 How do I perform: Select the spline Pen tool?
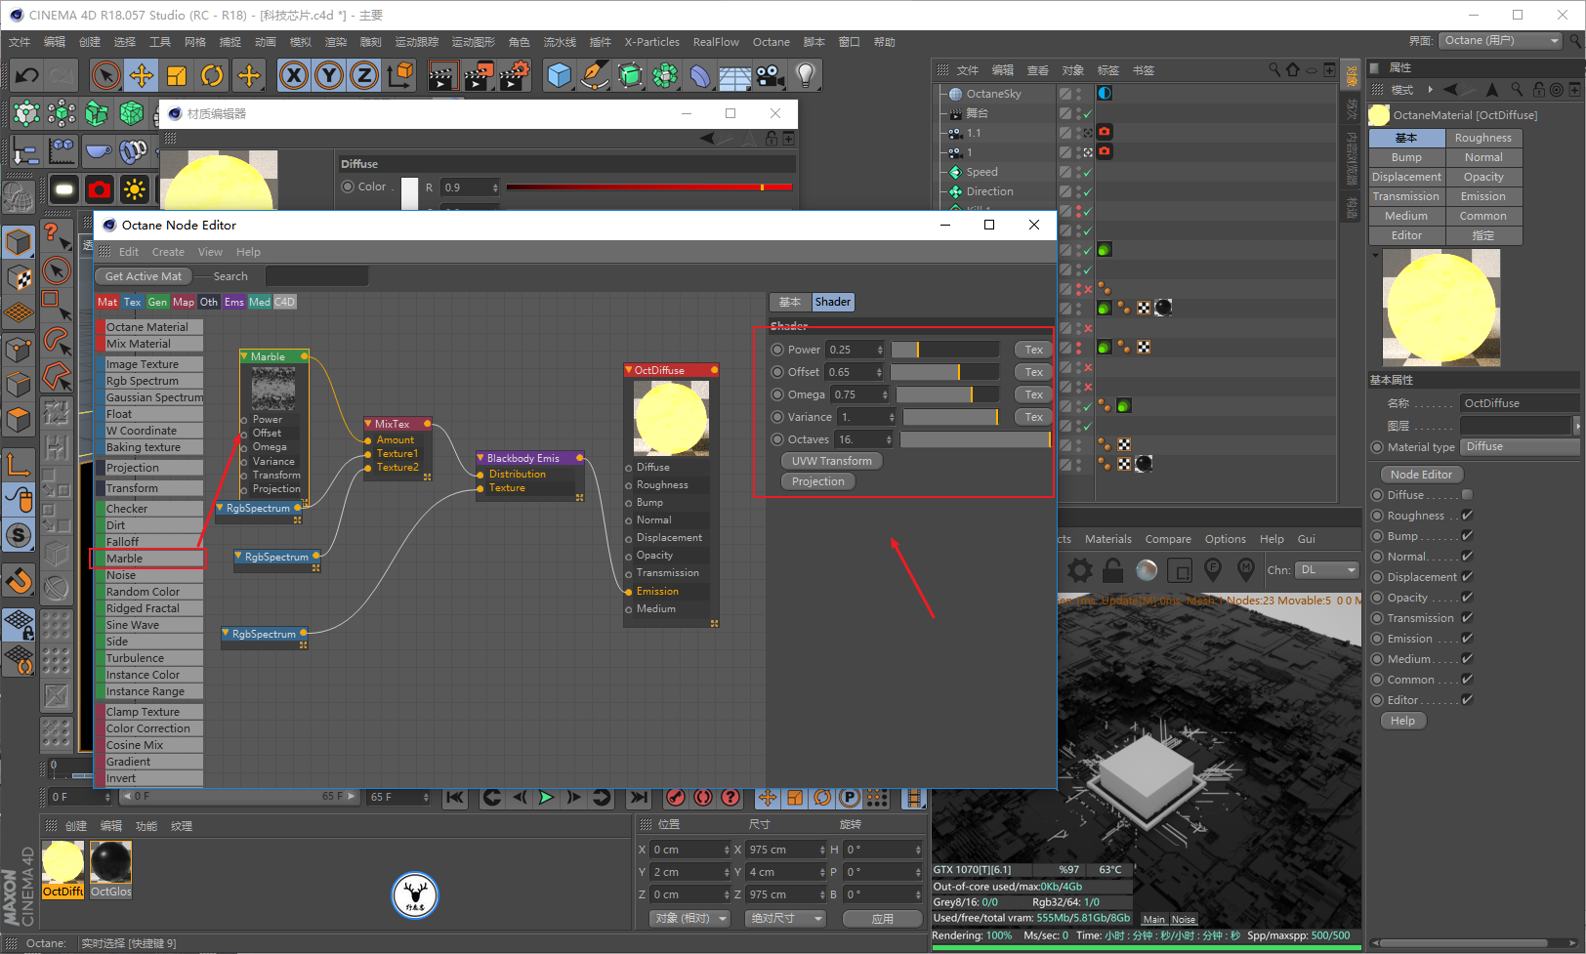point(595,75)
